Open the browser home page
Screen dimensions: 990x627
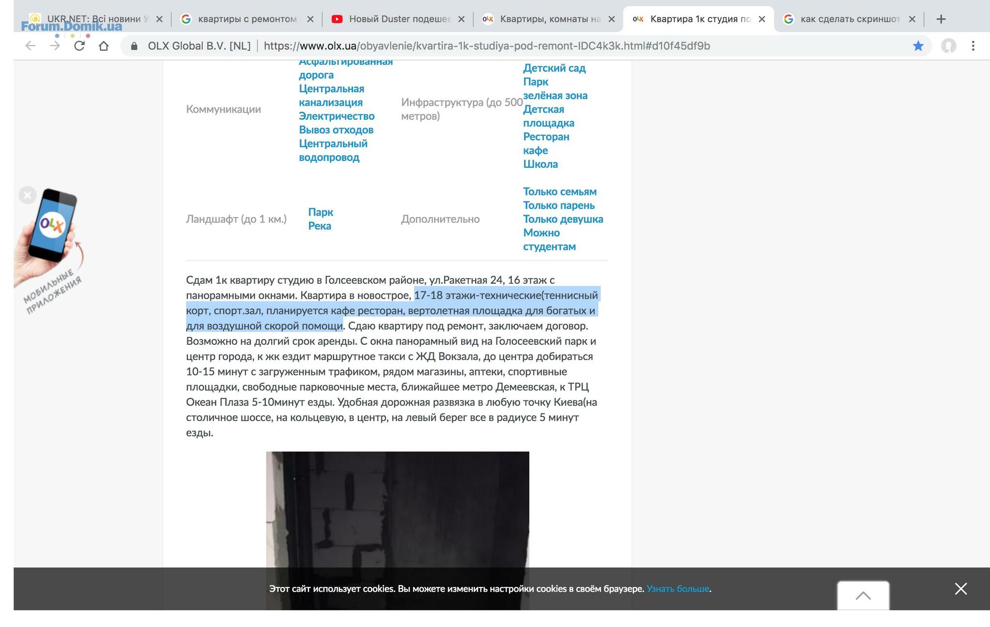click(x=103, y=46)
